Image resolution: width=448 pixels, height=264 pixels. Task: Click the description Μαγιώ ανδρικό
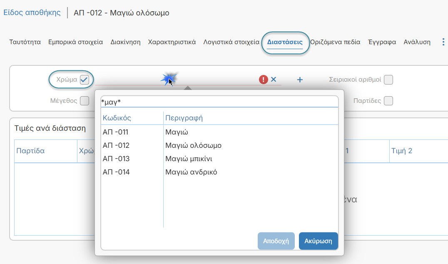[191, 172]
